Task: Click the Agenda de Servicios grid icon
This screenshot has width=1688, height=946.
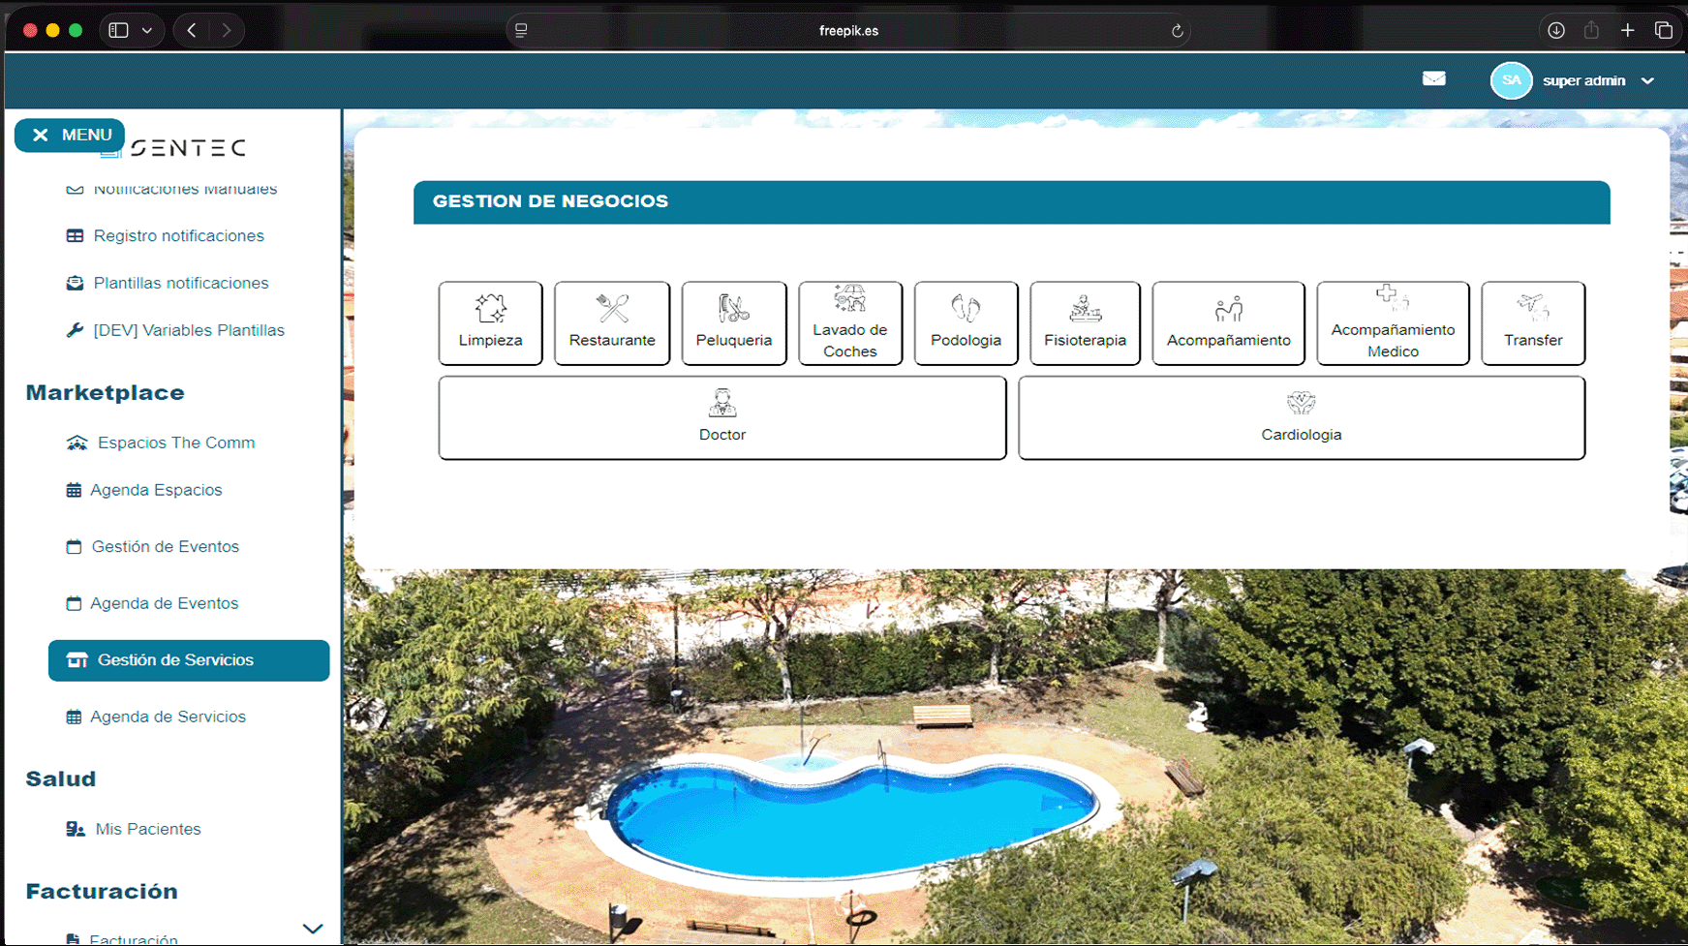Action: 74,717
